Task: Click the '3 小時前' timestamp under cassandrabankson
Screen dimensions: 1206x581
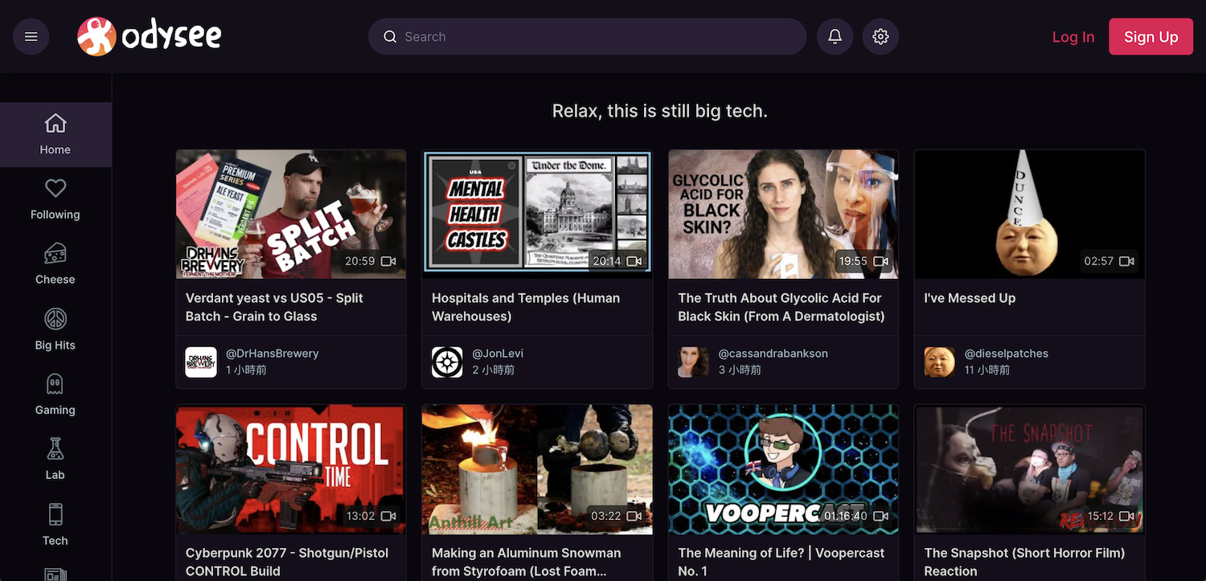Action: pos(739,370)
